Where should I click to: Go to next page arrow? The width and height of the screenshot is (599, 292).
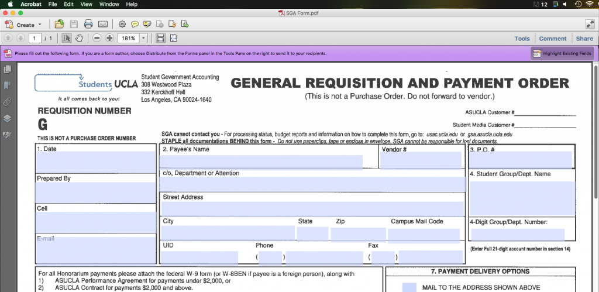point(20,38)
